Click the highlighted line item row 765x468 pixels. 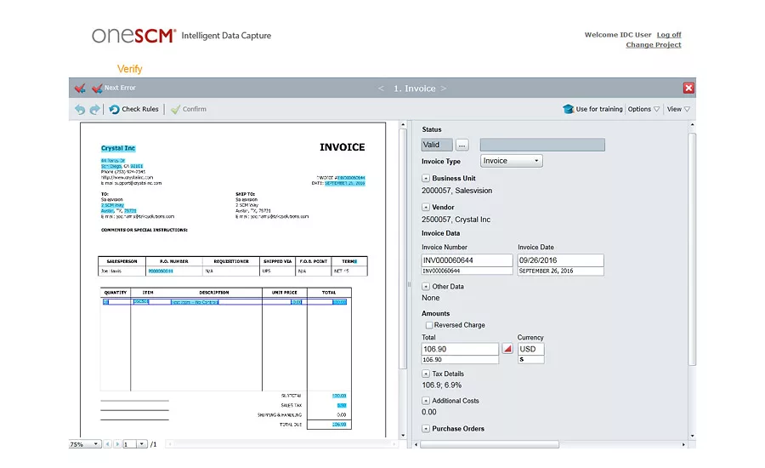point(224,302)
